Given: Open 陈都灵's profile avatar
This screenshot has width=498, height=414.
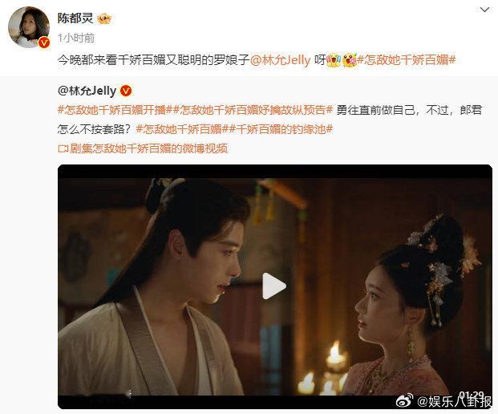Looking at the screenshot, I should tap(29, 27).
